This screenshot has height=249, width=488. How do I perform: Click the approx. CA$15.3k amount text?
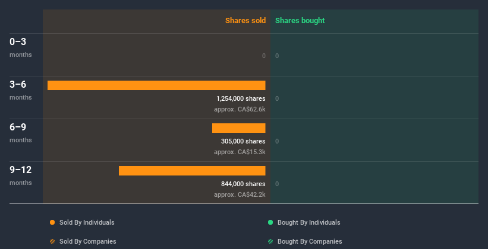(x=240, y=152)
